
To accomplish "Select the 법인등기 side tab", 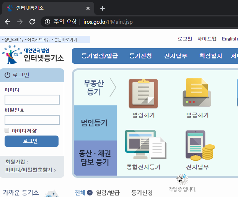I will coord(95,123).
